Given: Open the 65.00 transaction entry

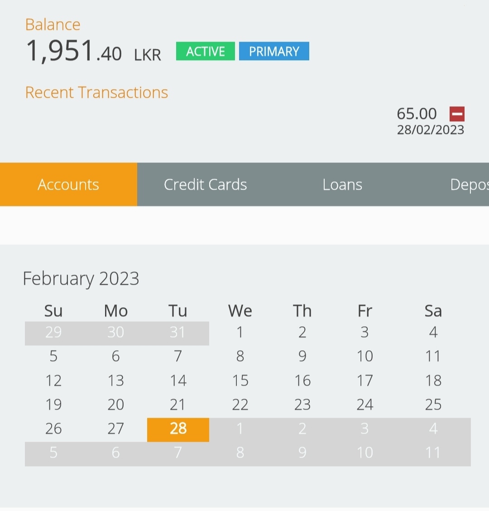Looking at the screenshot, I should tap(430, 121).
